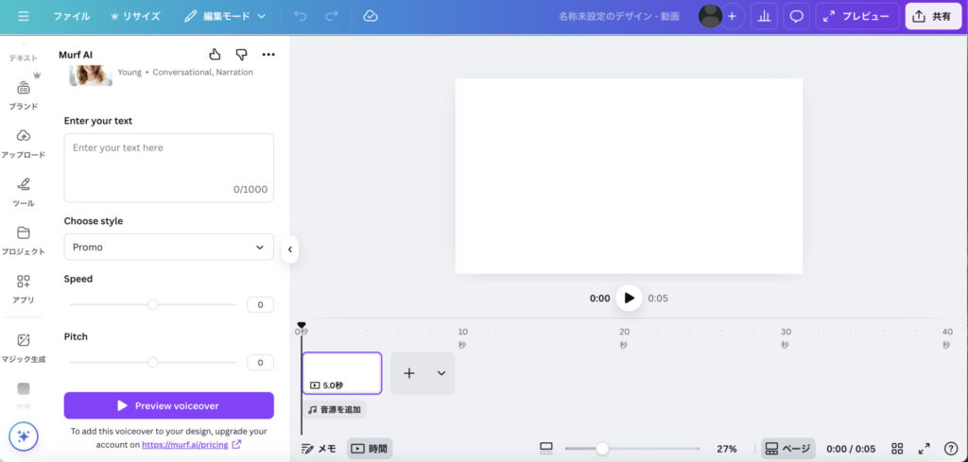The image size is (968, 462).
Task: Click thumbs down on Murf AI
Action: click(x=241, y=55)
